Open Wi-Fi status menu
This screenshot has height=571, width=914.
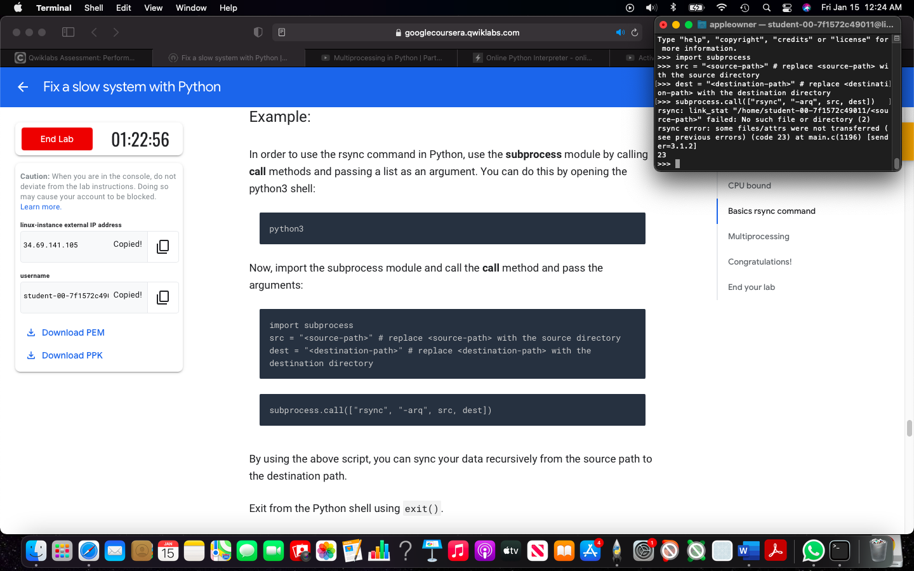(722, 8)
